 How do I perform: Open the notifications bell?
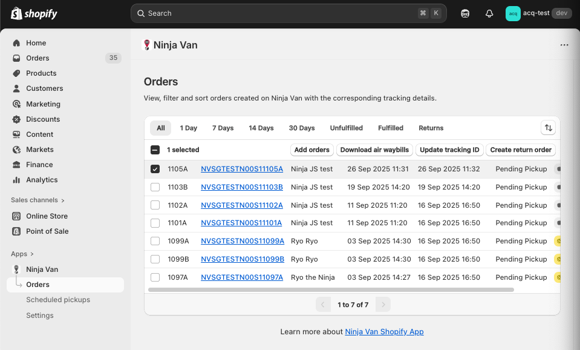pos(489,13)
